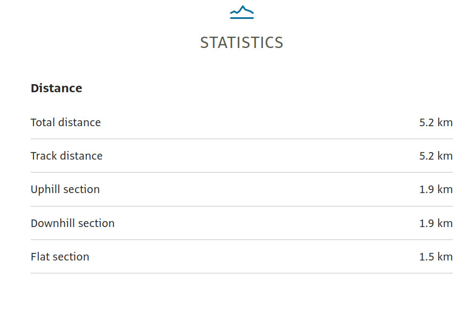Click the Flat section 1.5 km value
The width and height of the screenshot is (476, 309).
click(436, 257)
